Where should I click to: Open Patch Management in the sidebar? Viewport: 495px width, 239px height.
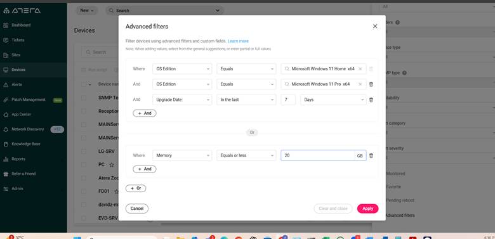29,100
